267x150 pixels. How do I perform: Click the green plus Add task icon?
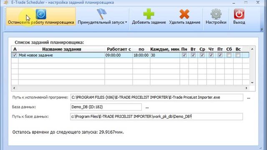click(x=149, y=14)
